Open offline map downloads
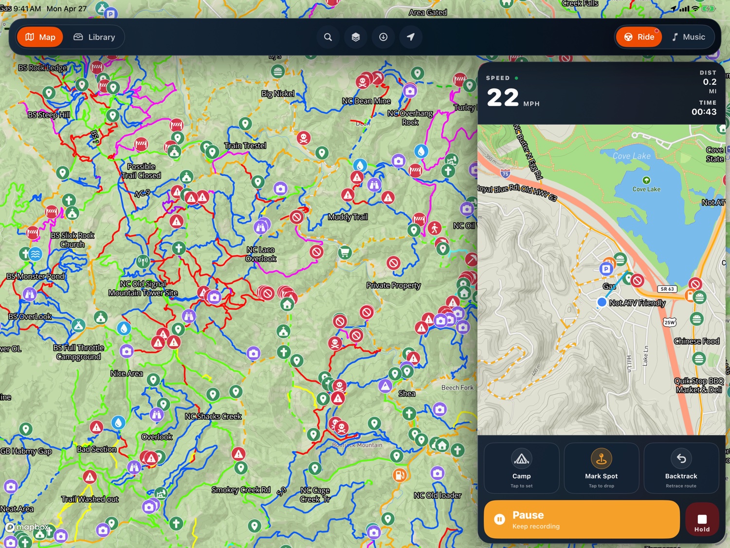The height and width of the screenshot is (548, 730). (x=383, y=37)
